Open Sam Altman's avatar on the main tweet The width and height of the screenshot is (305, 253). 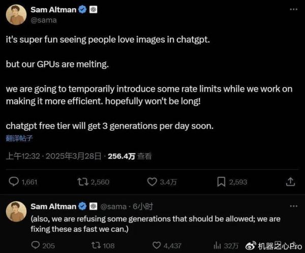pos(16,15)
